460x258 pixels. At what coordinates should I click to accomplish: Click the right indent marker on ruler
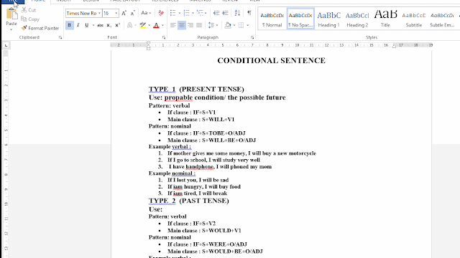click(394, 46)
